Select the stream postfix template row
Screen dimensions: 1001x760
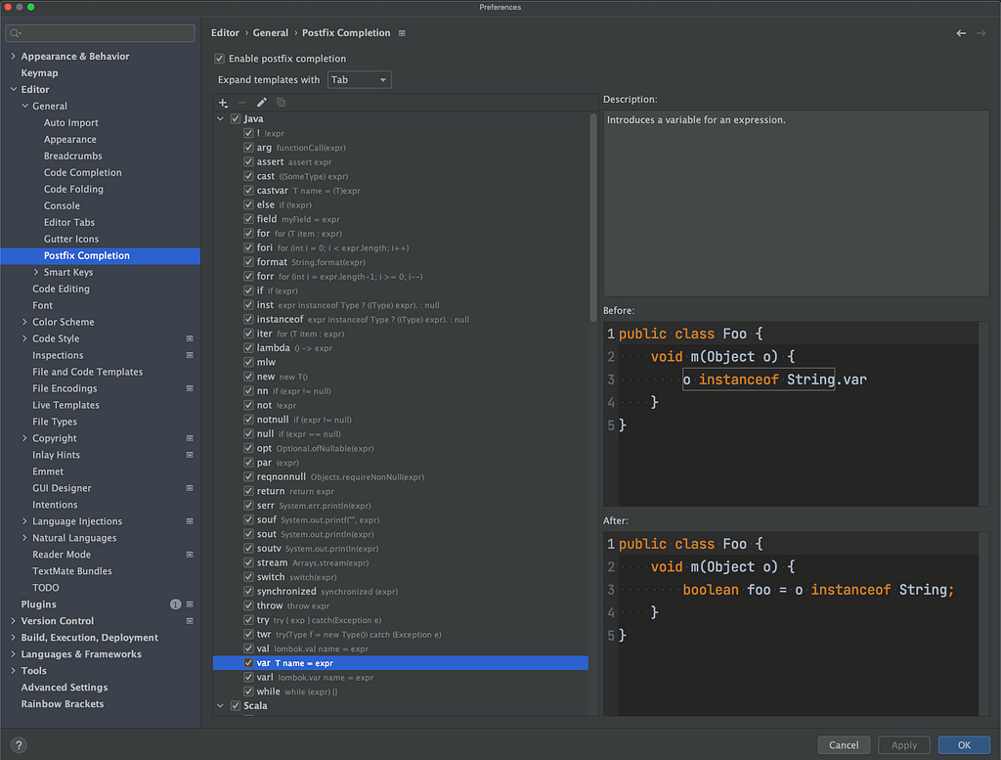point(400,562)
